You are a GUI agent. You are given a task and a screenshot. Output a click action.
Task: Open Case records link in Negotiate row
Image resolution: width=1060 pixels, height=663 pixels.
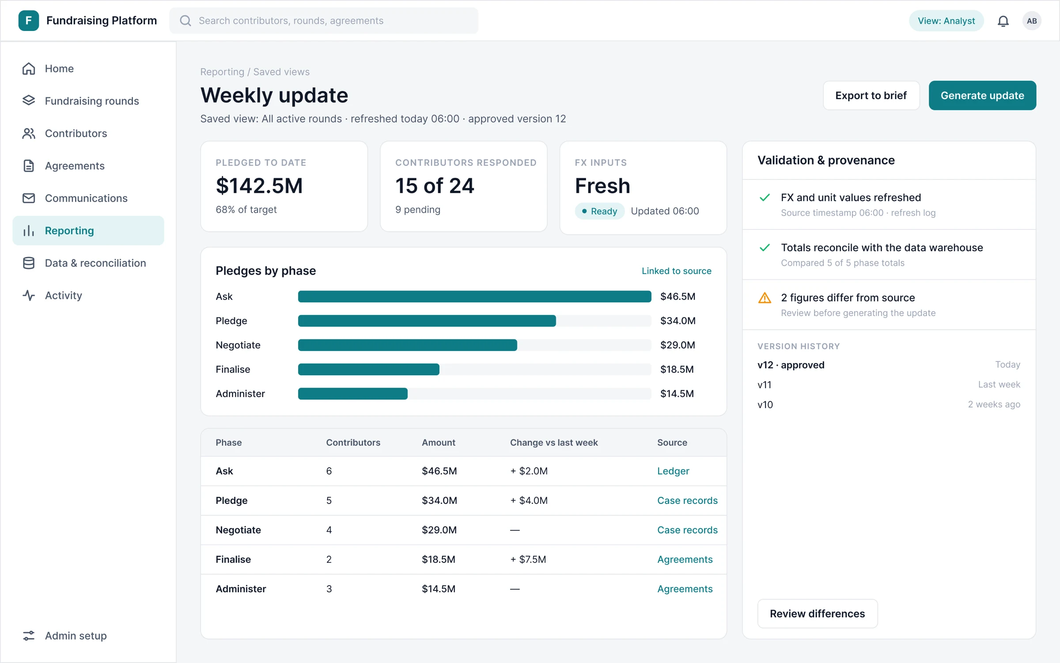point(687,530)
